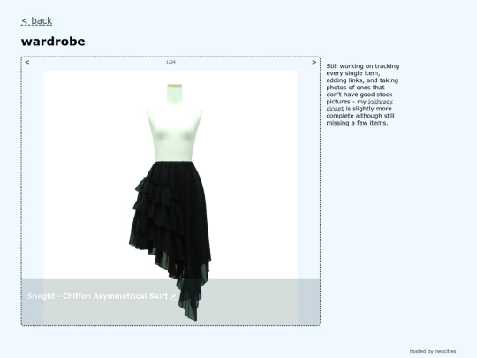Go back using the '< back' link
The image size is (477, 358).
click(x=36, y=21)
